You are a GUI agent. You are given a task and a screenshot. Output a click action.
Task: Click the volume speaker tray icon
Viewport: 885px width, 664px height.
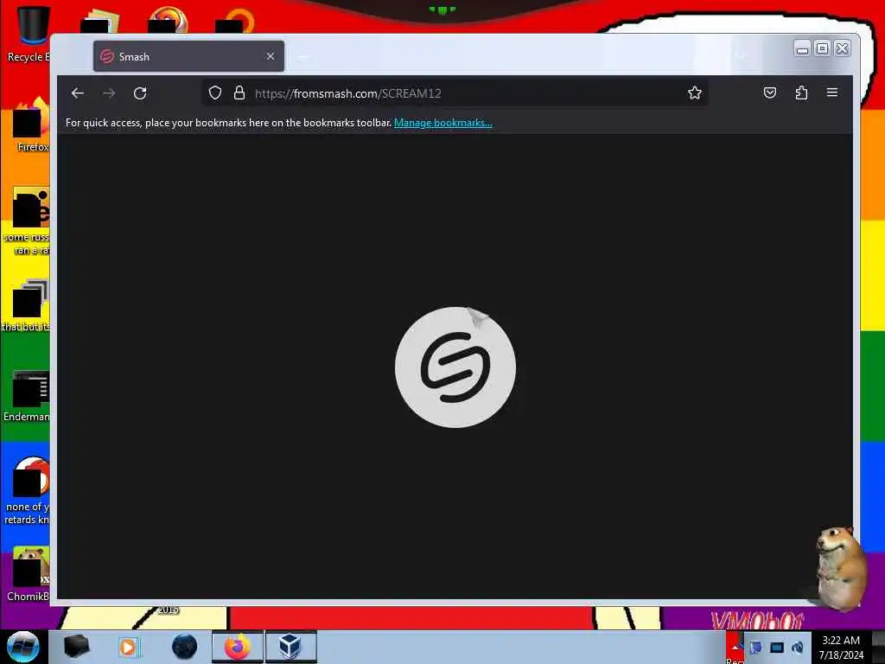[x=798, y=647]
